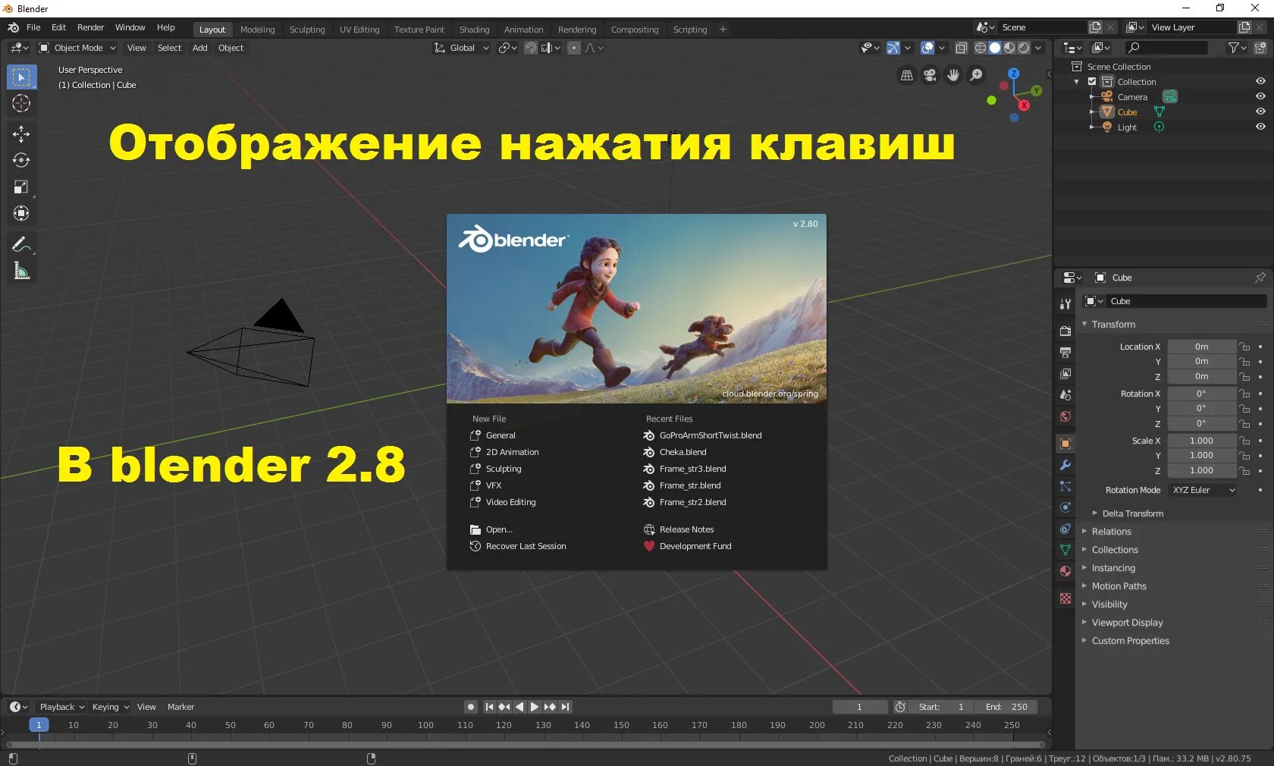Open the Output properties tab

[1065, 353]
